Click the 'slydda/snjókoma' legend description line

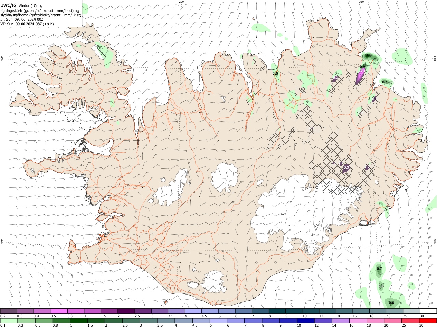(41, 15)
